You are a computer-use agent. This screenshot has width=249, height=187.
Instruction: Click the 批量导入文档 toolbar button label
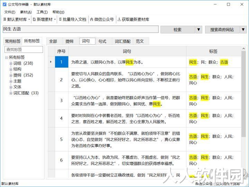pos(74,19)
